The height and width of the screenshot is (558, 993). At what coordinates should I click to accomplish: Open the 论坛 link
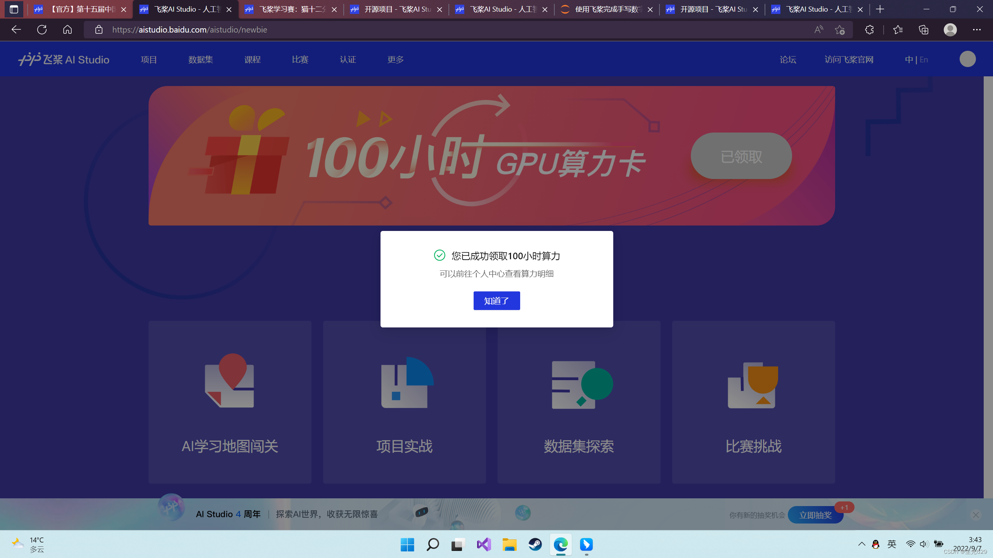pyautogui.click(x=788, y=59)
